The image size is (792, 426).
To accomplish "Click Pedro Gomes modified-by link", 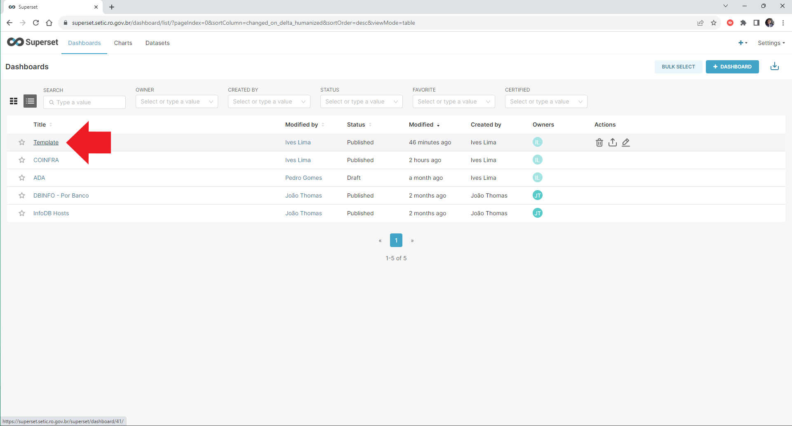I will [303, 178].
